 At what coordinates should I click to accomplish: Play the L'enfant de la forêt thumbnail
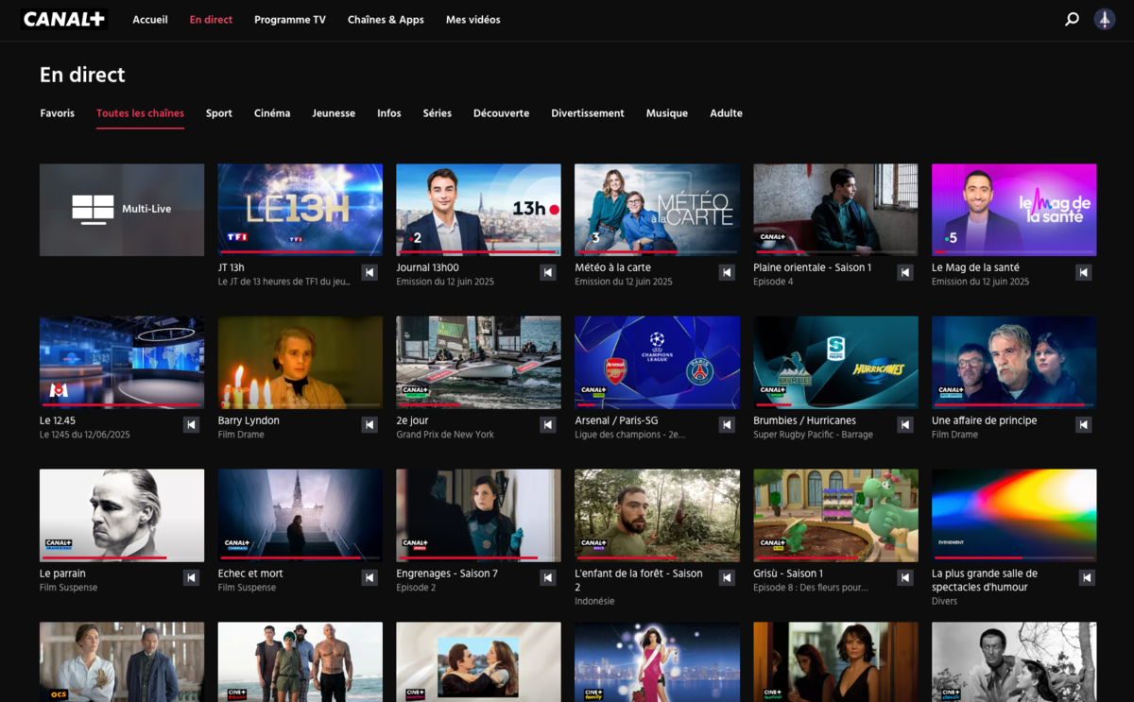click(657, 515)
